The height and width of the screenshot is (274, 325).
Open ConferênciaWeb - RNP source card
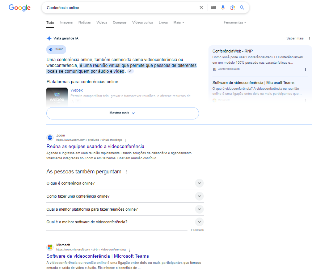(x=232, y=51)
